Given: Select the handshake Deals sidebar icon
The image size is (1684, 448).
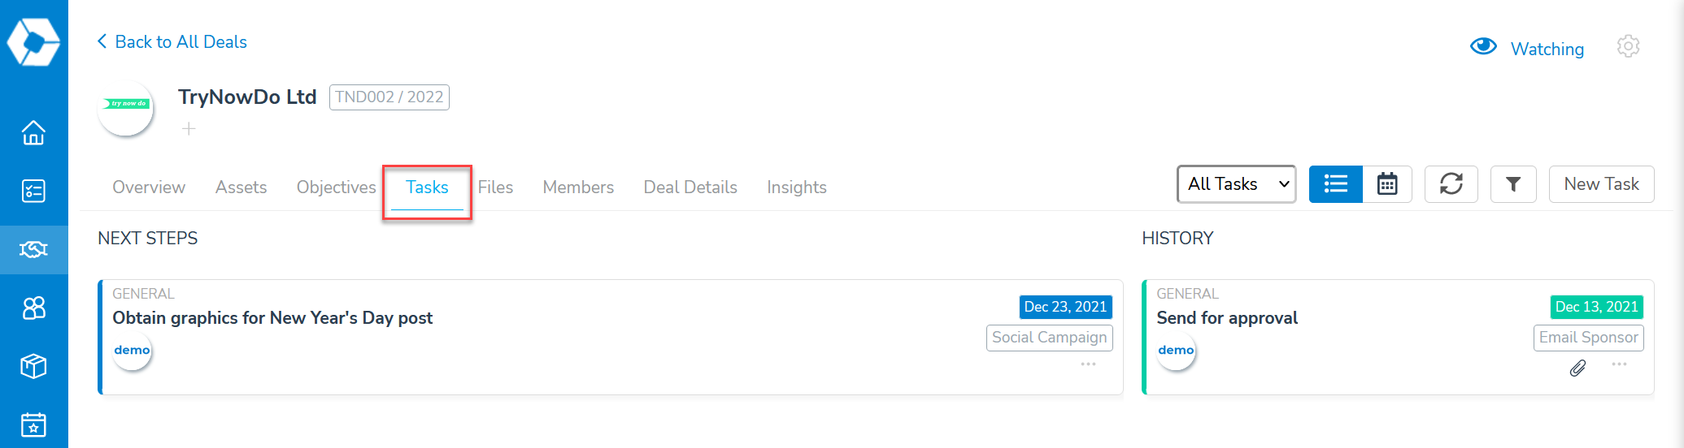Looking at the screenshot, I should tap(33, 249).
